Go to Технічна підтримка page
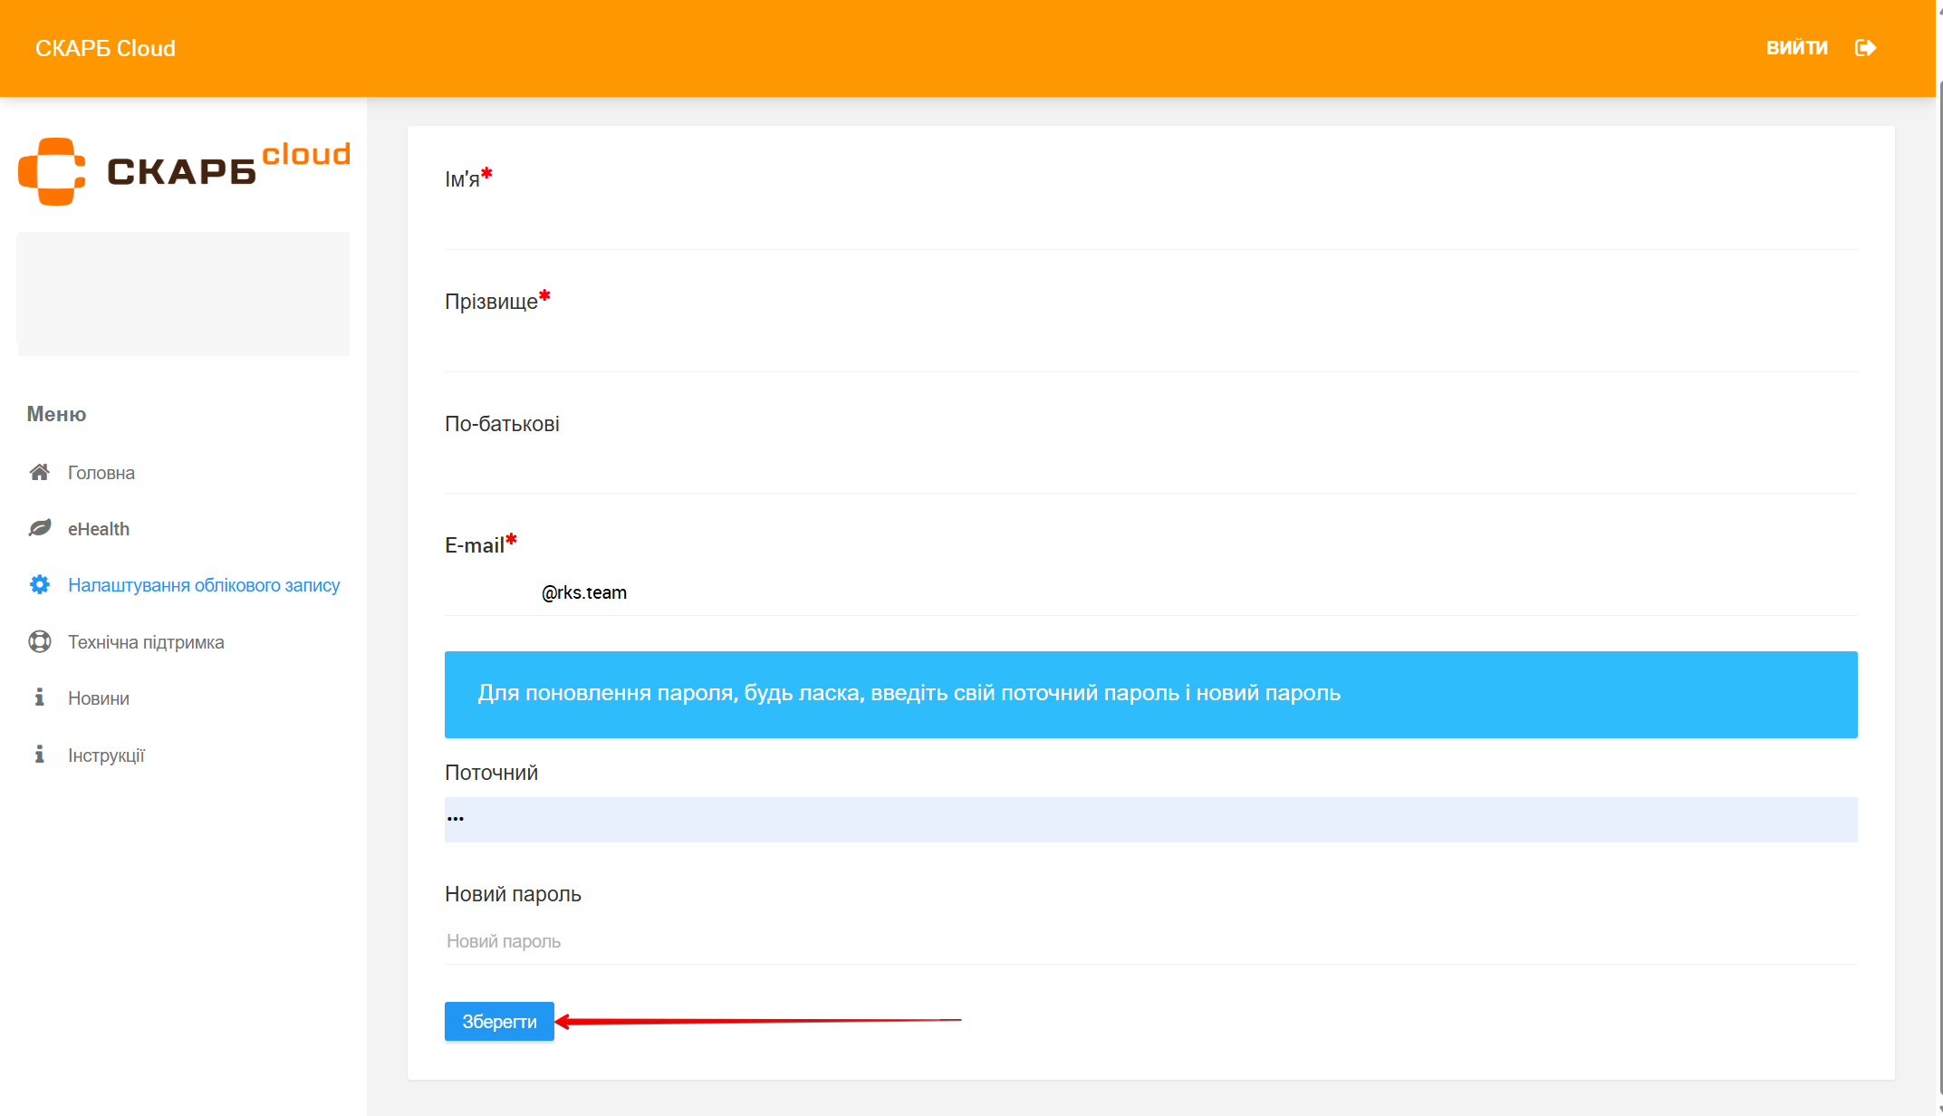Screen dimensions: 1943x1116 coord(146,642)
